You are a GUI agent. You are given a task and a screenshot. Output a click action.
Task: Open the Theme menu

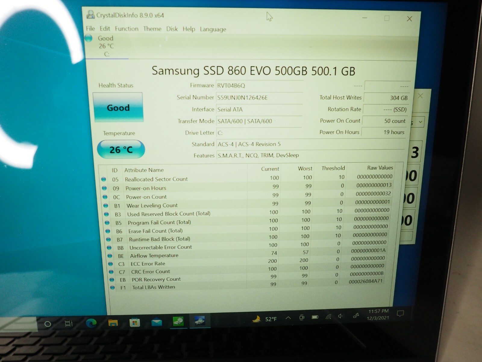tap(152, 29)
